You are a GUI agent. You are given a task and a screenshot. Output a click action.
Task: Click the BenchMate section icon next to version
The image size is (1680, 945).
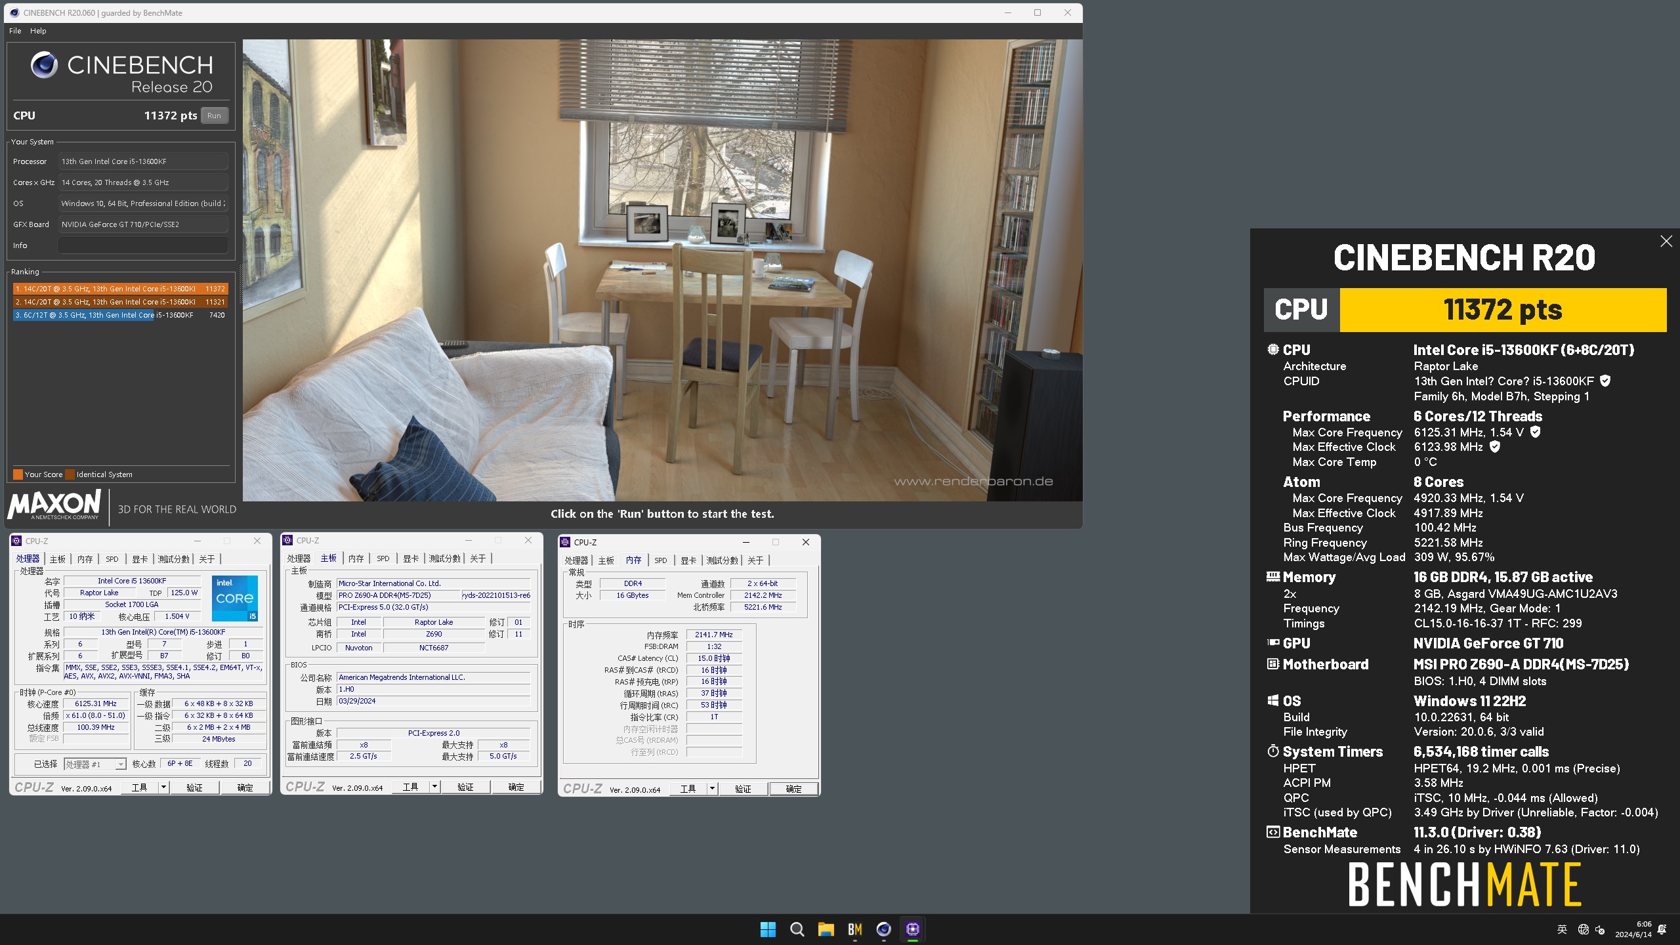click(x=1273, y=831)
